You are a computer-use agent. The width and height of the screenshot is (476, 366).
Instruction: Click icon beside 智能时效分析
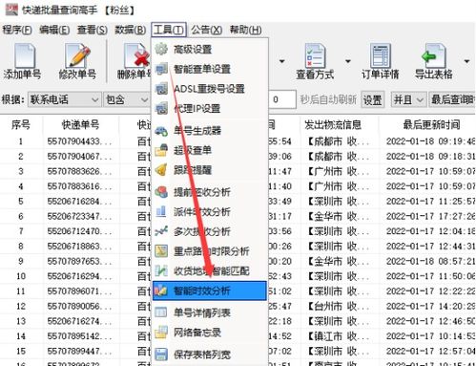pyautogui.click(x=161, y=291)
